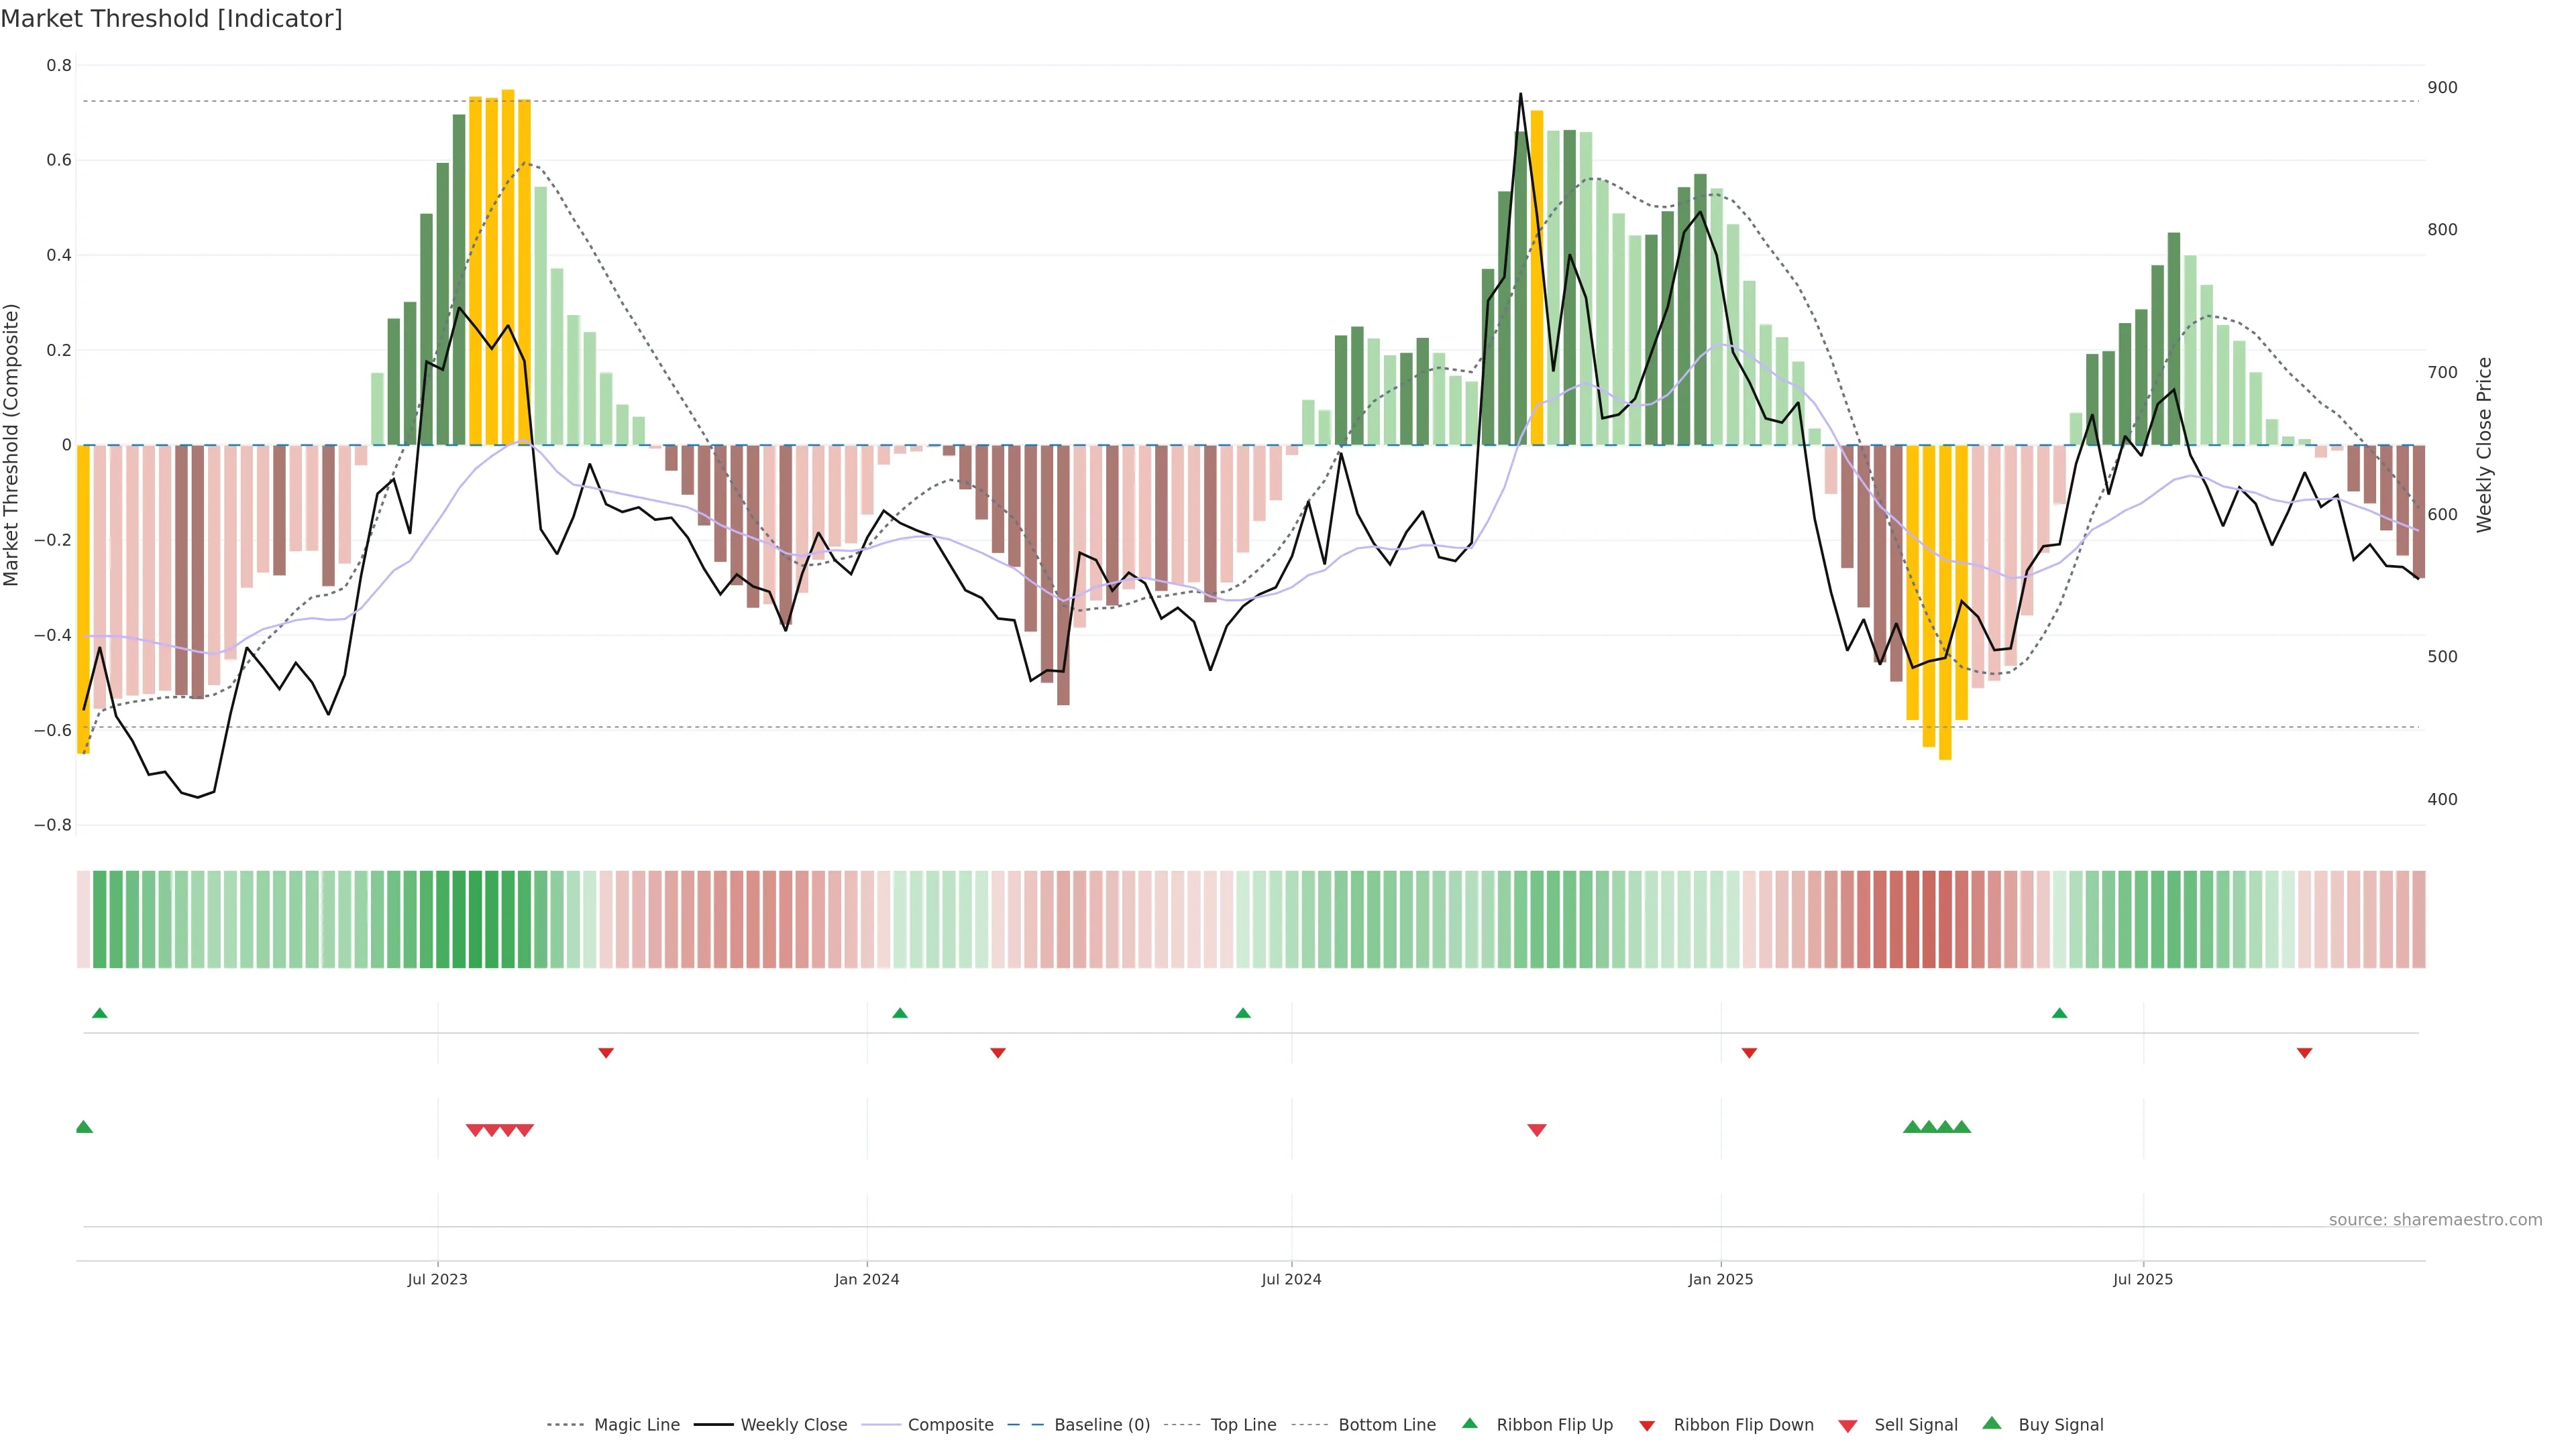Click the Ribbon Flip Down marker after Jan 2025
This screenshot has height=1448, width=2576.
1749,1052
